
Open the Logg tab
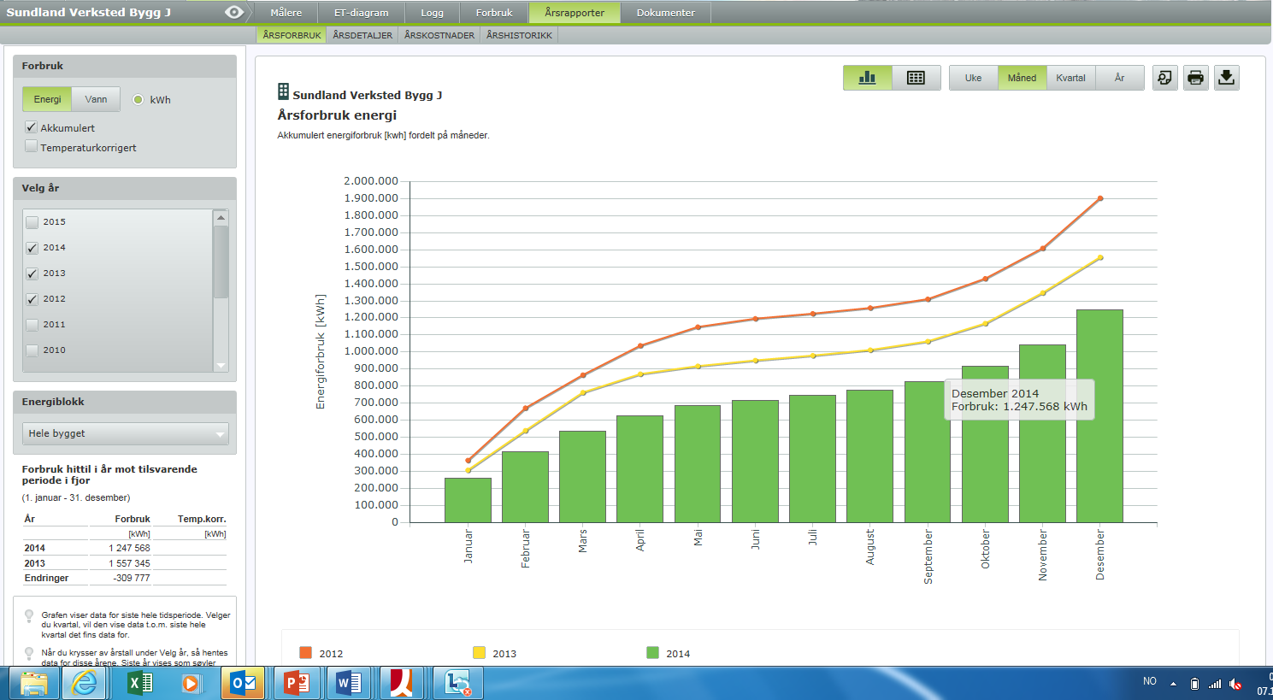432,13
